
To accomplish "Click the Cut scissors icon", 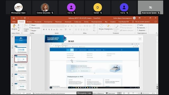I will [x=18, y=25].
